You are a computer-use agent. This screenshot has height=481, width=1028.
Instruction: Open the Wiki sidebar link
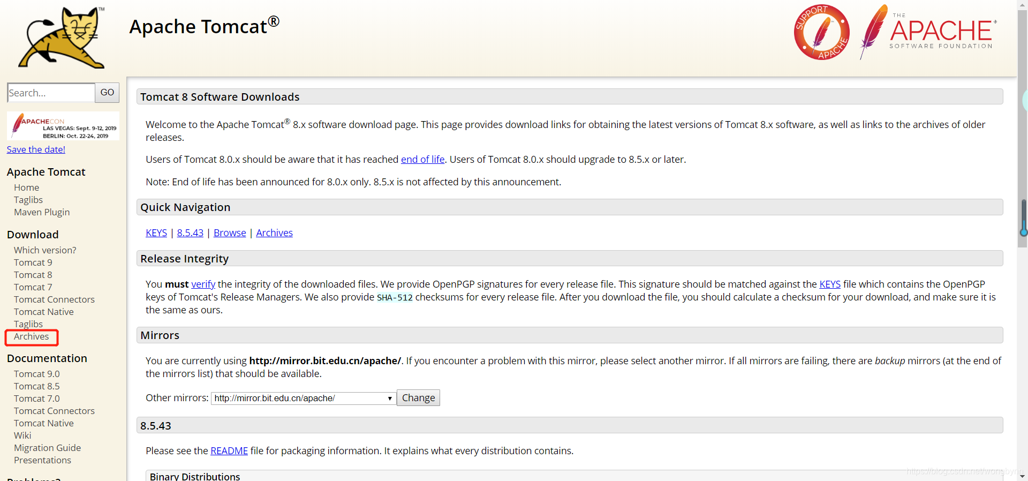coord(22,435)
